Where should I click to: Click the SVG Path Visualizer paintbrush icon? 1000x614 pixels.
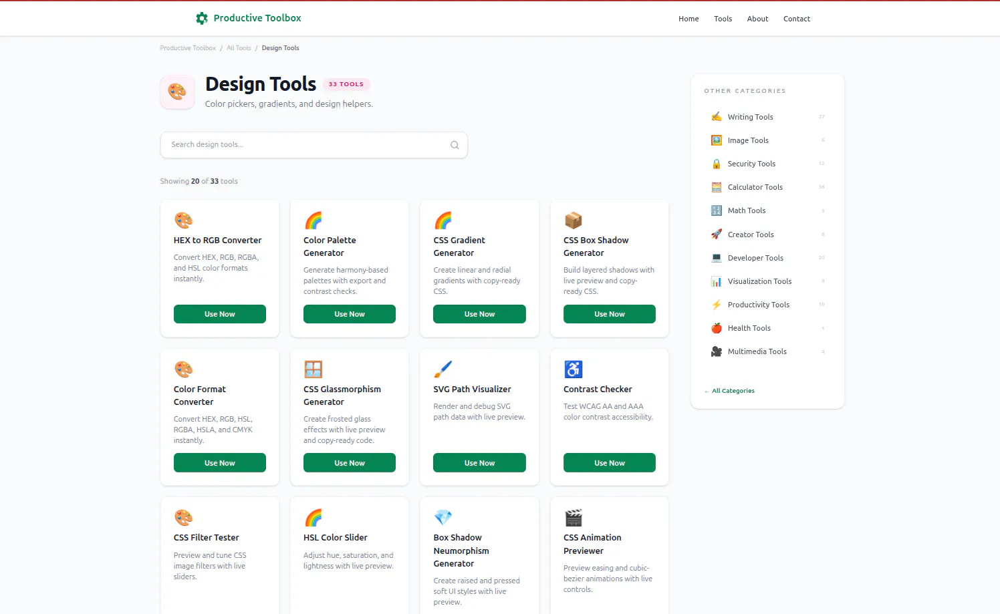tap(443, 369)
